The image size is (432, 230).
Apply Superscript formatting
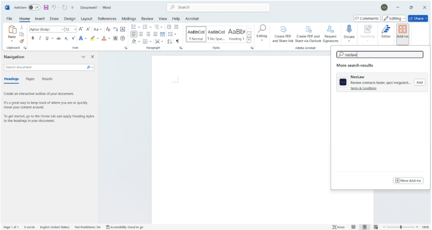pyautogui.click(x=73, y=38)
